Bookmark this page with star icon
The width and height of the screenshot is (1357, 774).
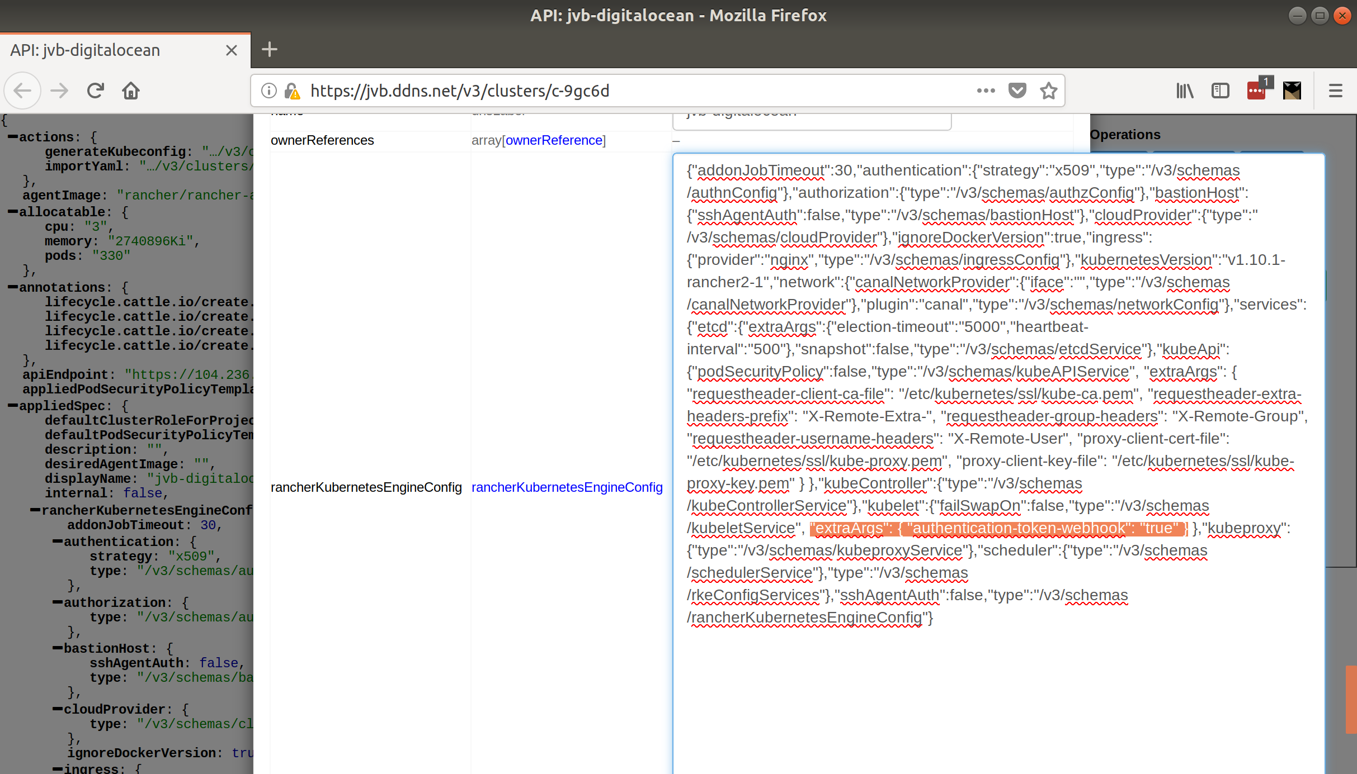(1049, 91)
